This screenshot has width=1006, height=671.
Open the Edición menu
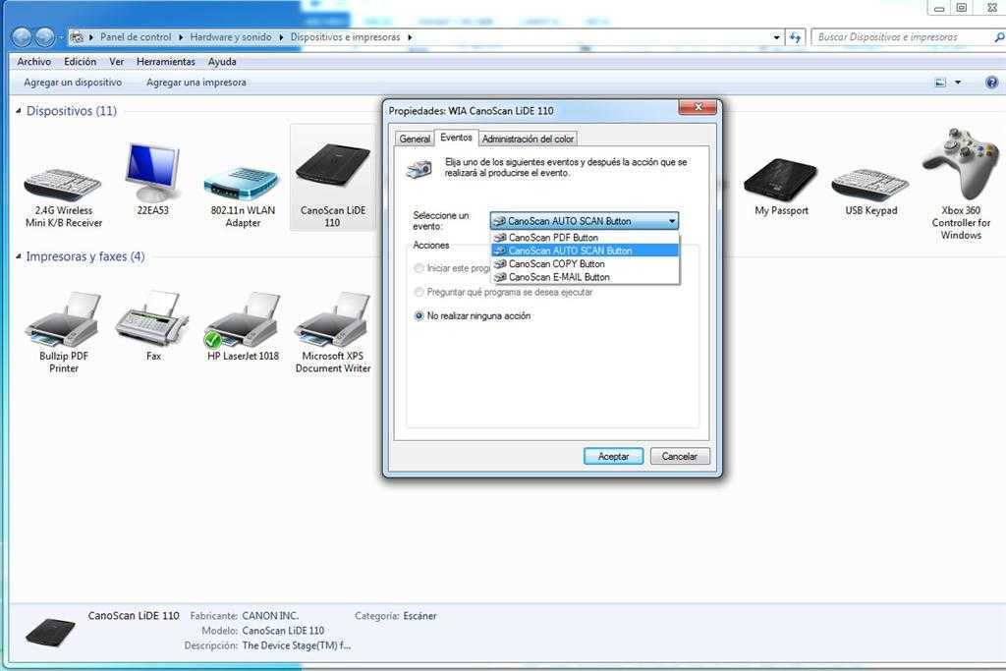(81, 62)
